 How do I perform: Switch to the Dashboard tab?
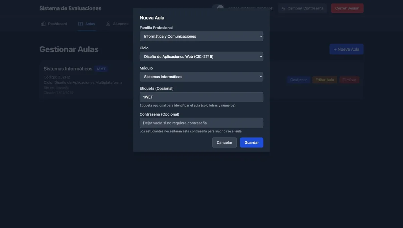54,23
